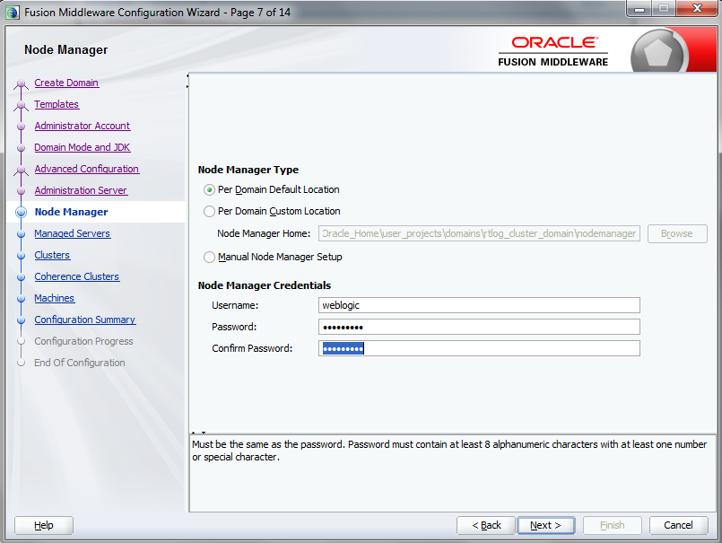Image resolution: width=722 pixels, height=543 pixels.
Task: Select Per Domain Custom Location option
Action: [x=208, y=212]
